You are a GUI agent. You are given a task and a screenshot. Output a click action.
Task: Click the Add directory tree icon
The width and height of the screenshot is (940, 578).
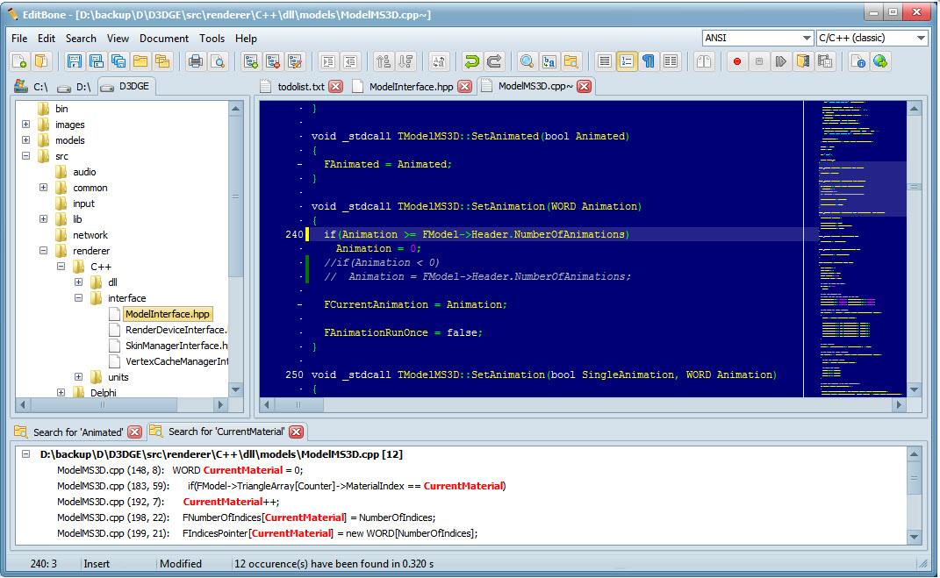[251, 61]
